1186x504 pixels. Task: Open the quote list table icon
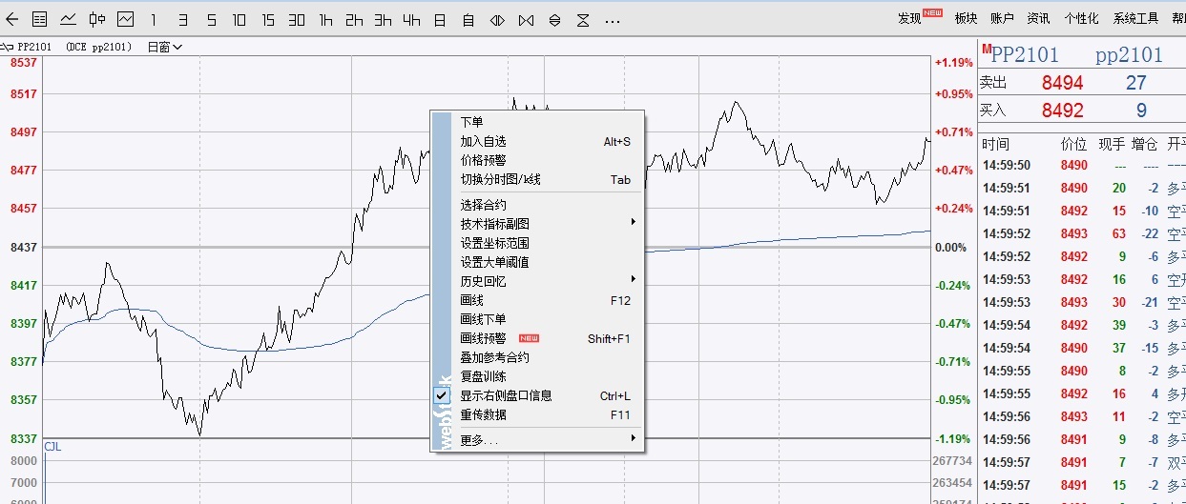(x=40, y=19)
